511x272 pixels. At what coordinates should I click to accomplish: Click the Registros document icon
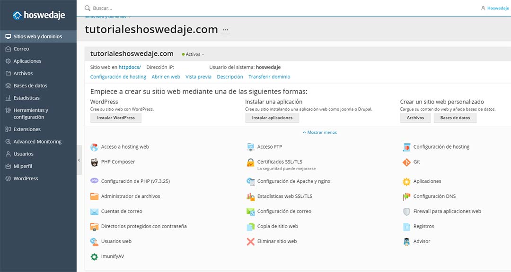(x=406, y=227)
